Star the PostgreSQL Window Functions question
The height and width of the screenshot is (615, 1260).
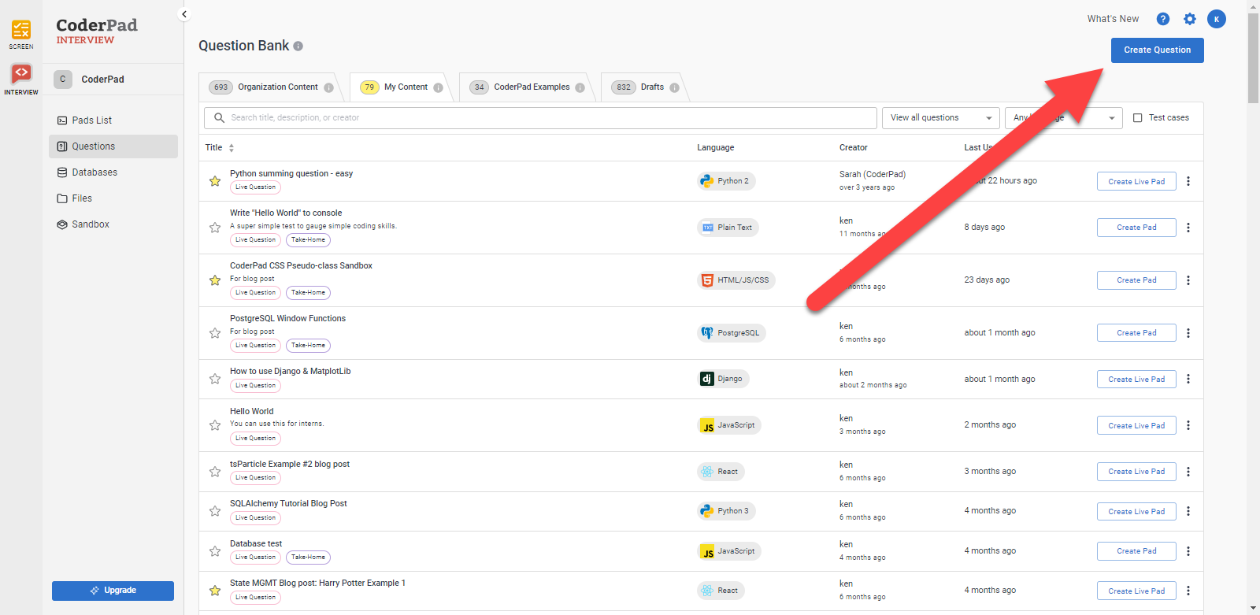tap(215, 333)
